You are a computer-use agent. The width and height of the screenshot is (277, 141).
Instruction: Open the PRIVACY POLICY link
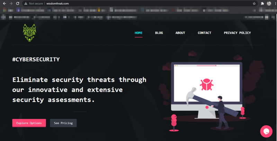pos(237,33)
